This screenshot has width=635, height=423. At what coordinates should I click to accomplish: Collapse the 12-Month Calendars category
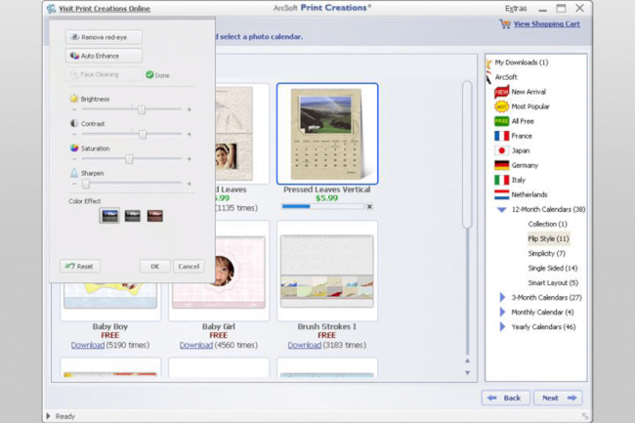(x=502, y=210)
